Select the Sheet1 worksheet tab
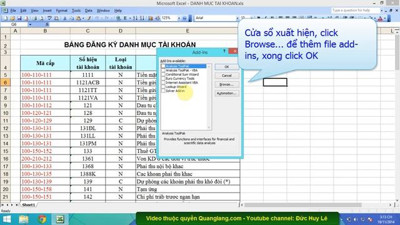This screenshot has width=400, height=225. (x=28, y=205)
